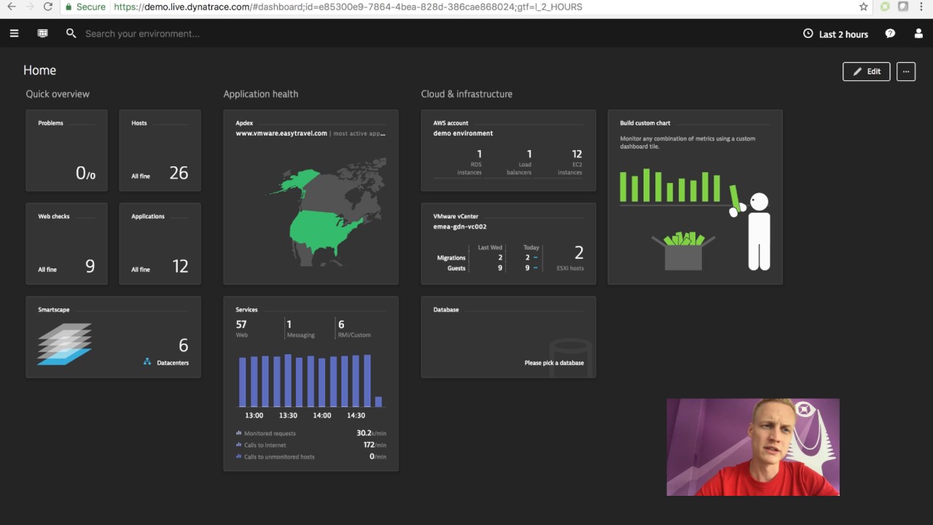Click the webcam video overlay

(753, 447)
